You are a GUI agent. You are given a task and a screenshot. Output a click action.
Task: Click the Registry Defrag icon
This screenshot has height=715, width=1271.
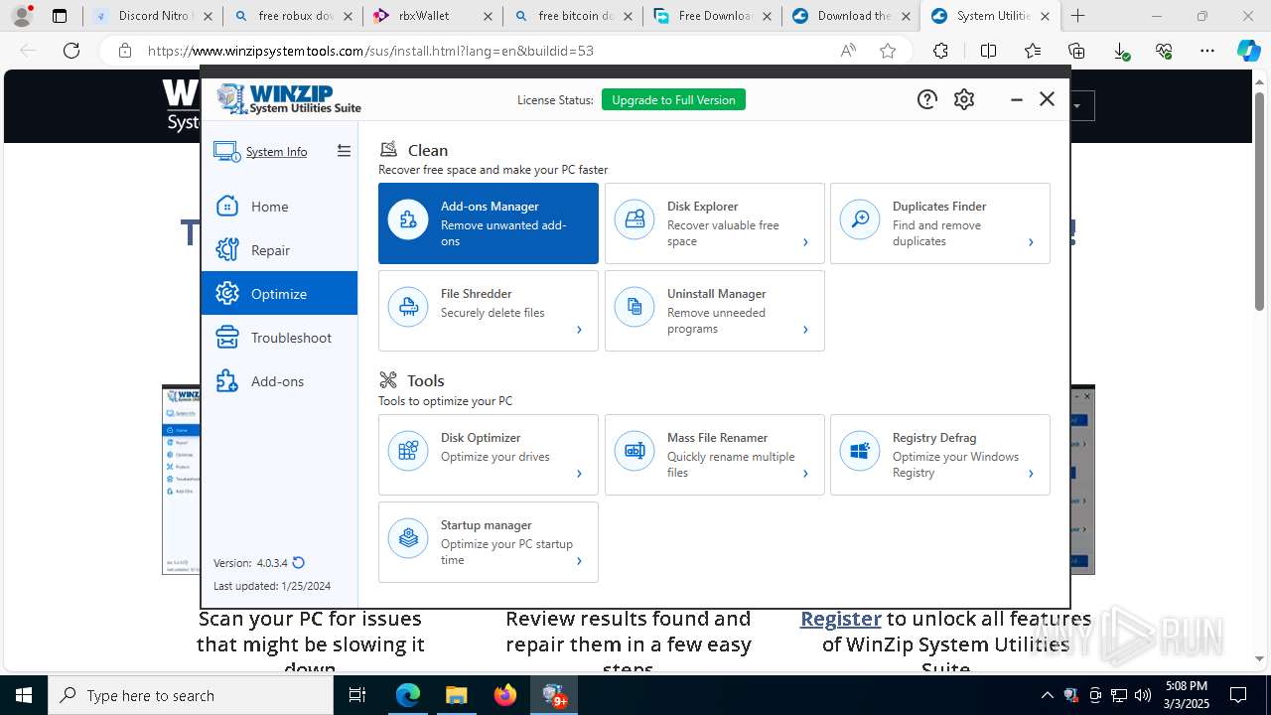(860, 451)
